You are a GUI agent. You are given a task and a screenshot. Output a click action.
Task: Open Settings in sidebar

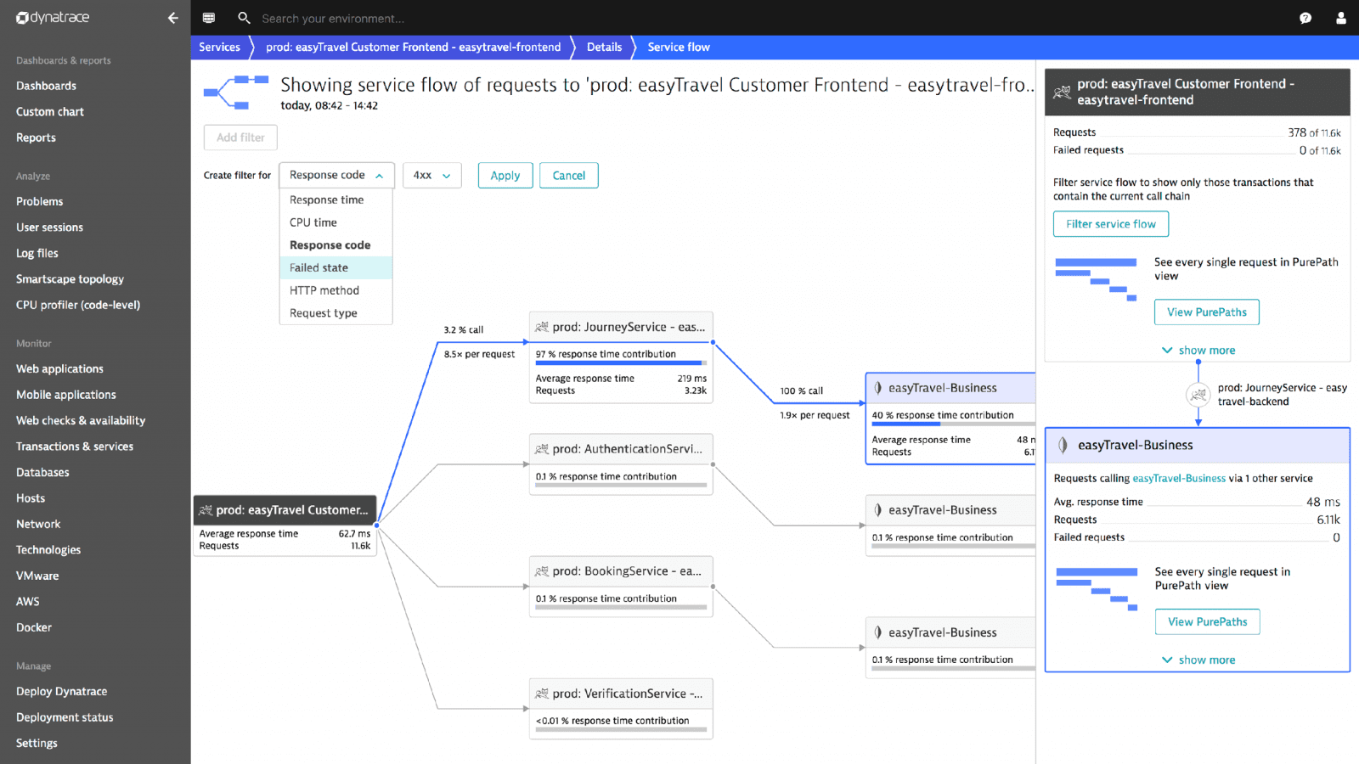click(x=37, y=743)
